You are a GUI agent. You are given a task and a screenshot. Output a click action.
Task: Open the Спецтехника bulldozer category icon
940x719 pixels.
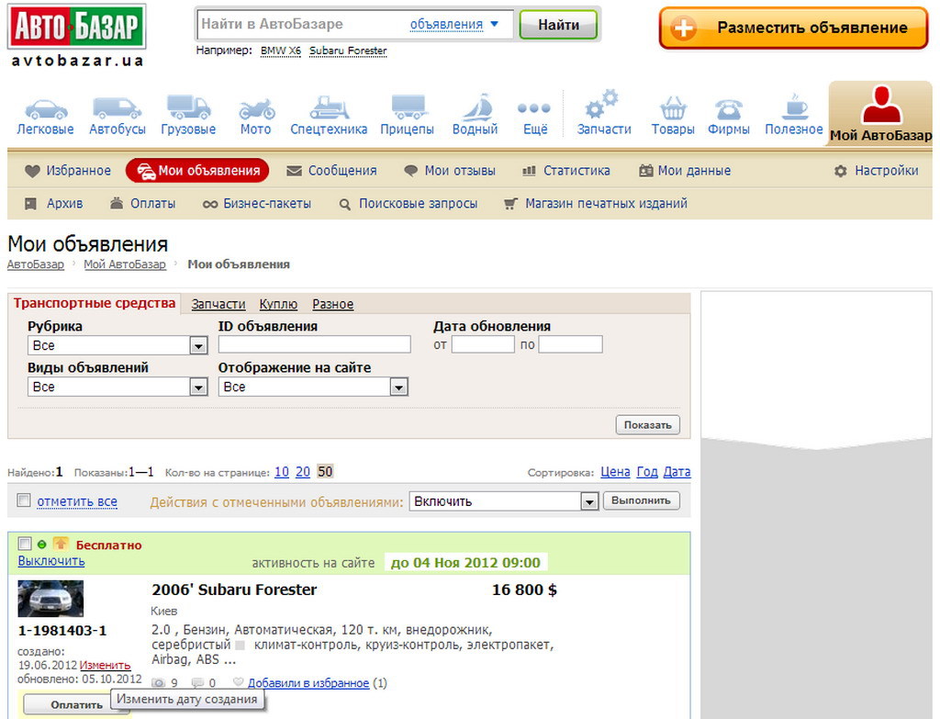pos(329,109)
